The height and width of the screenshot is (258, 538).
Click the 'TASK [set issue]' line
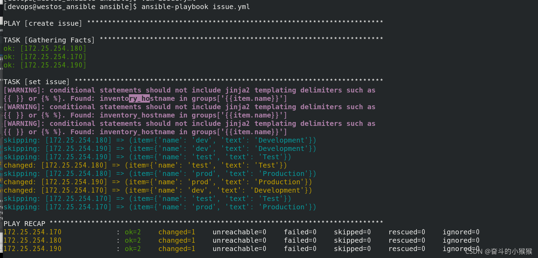(x=193, y=82)
